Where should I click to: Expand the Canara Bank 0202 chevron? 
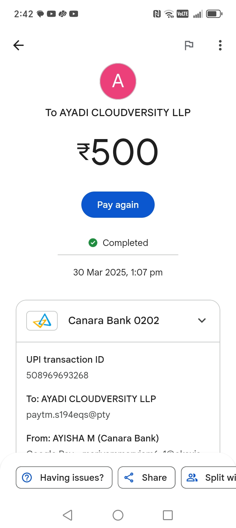coord(202,320)
